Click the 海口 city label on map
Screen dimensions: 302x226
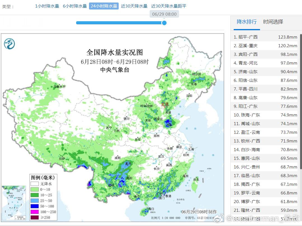coord(151,209)
